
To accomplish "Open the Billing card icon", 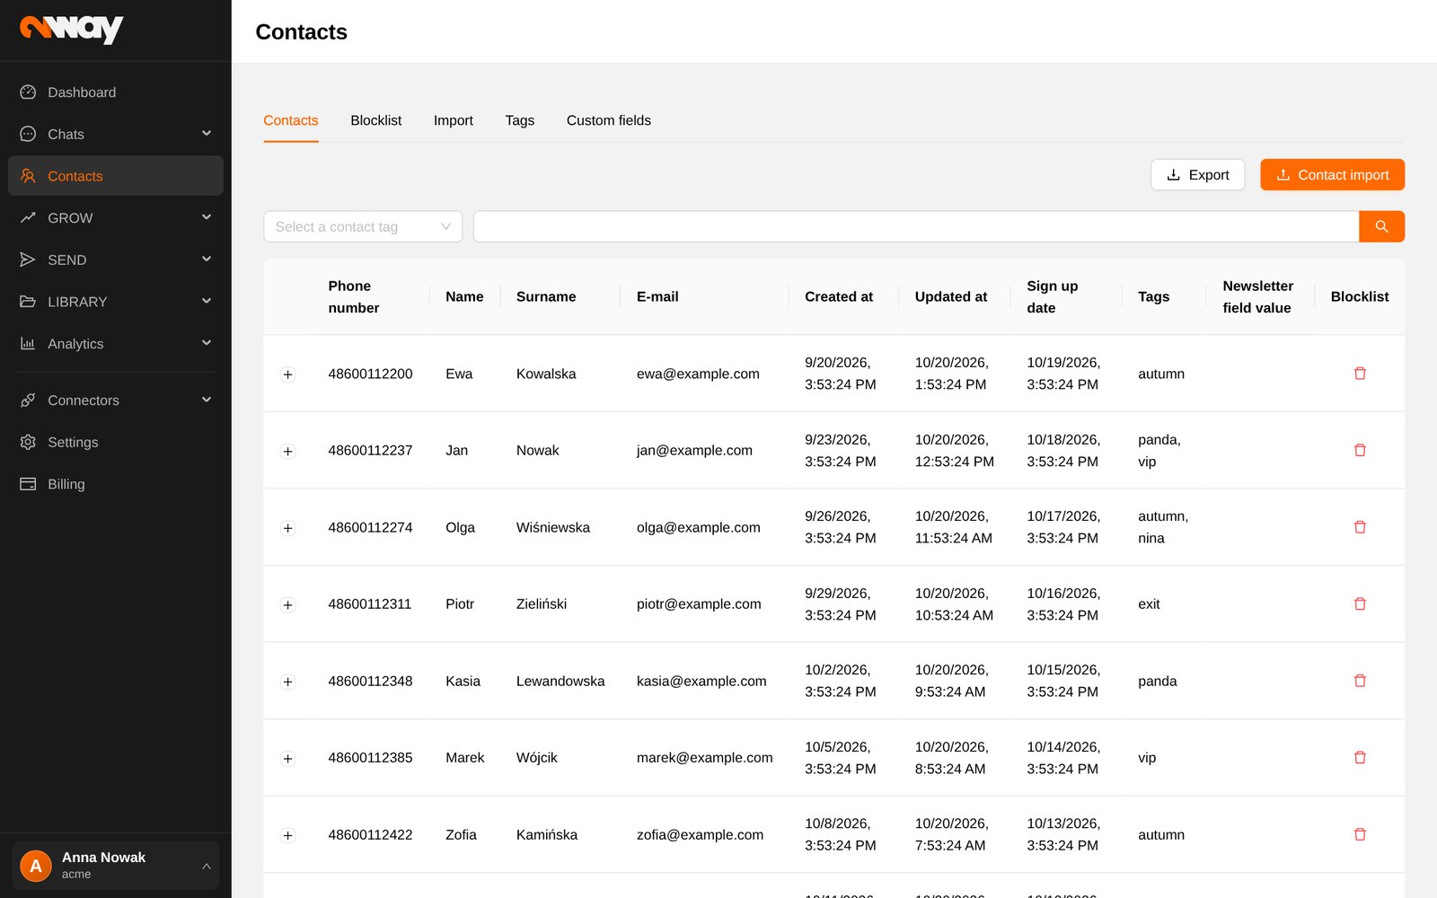I will 28,484.
